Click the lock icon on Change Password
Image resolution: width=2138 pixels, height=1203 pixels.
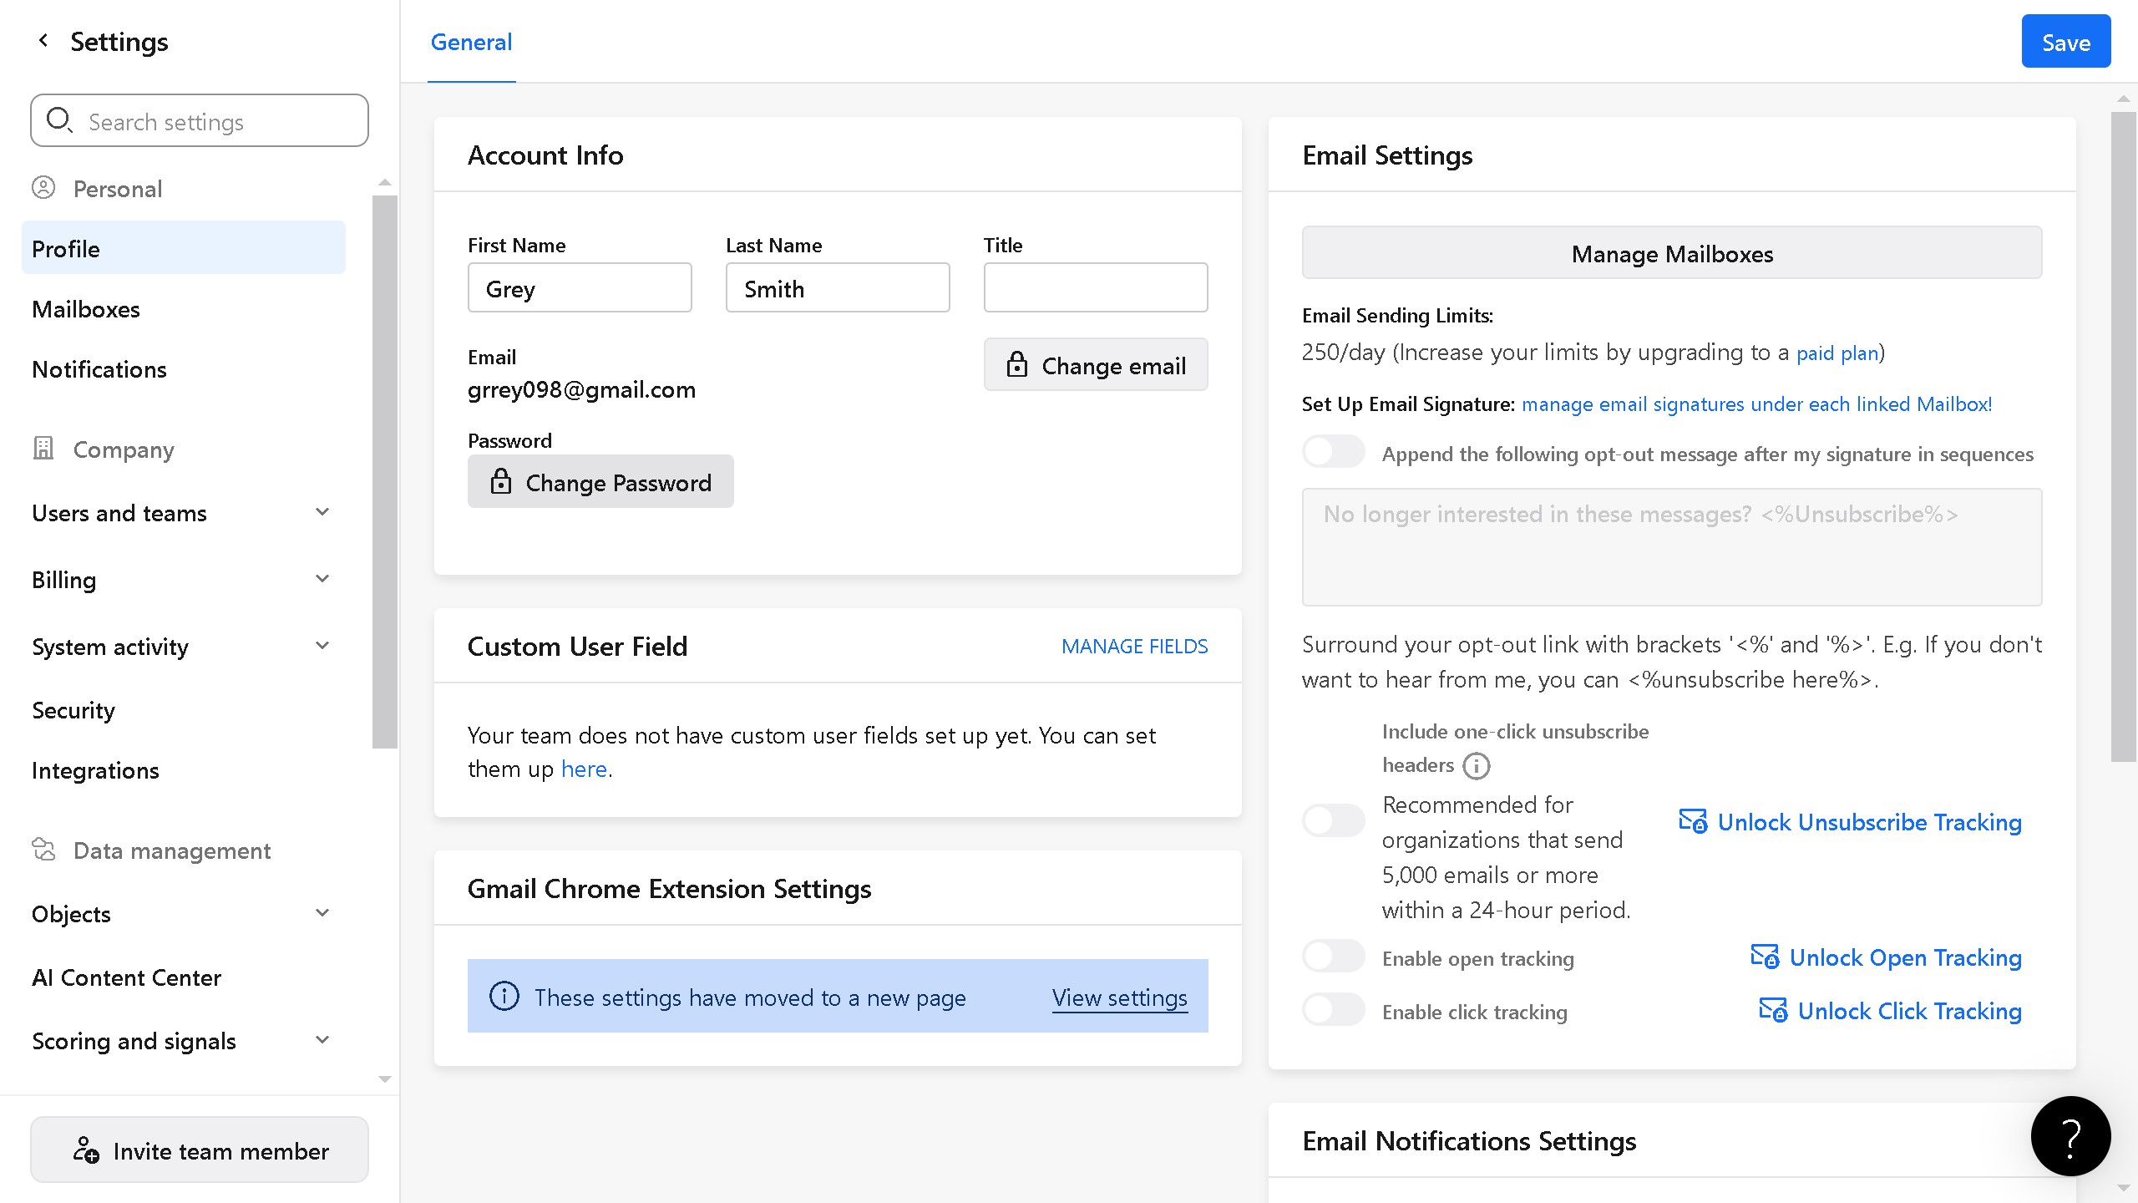[x=500, y=482]
